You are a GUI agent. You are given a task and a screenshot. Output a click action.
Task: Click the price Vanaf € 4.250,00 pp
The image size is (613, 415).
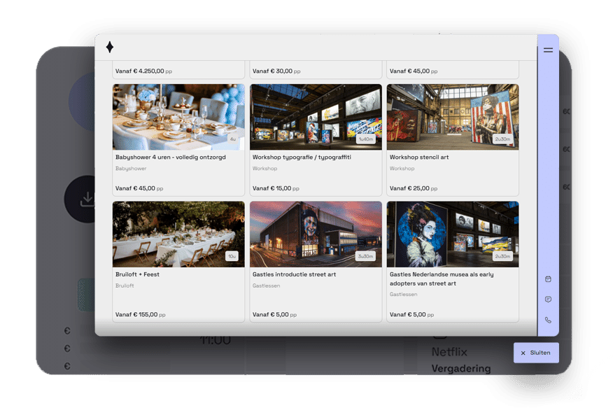143,71
